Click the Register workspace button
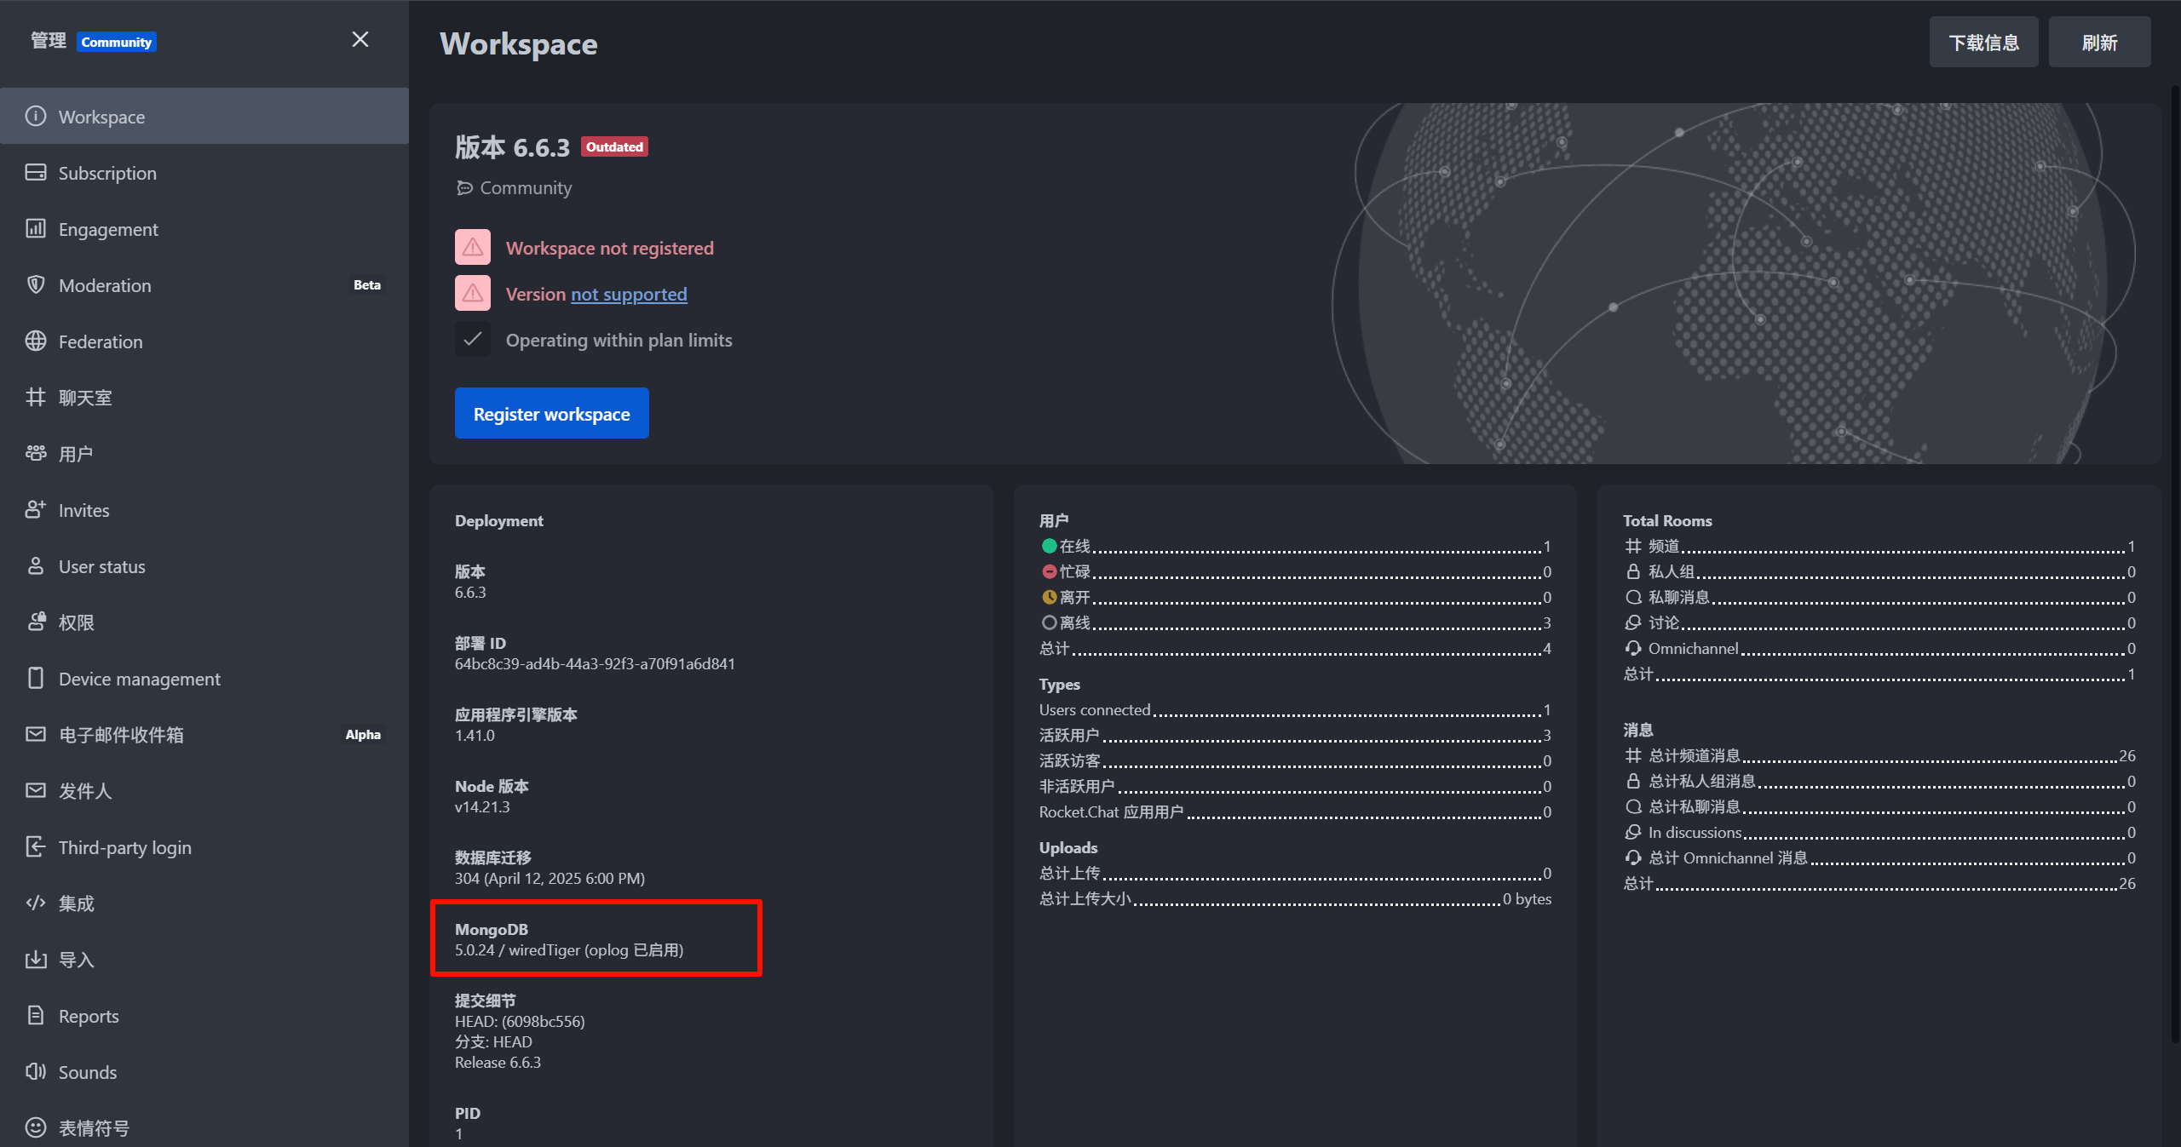This screenshot has width=2181, height=1147. 552,413
